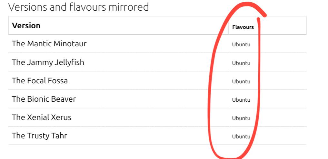Screen dimensions: 328x159
Task: Click the word "Versions" in the page heading
Action: (x=27, y=7)
